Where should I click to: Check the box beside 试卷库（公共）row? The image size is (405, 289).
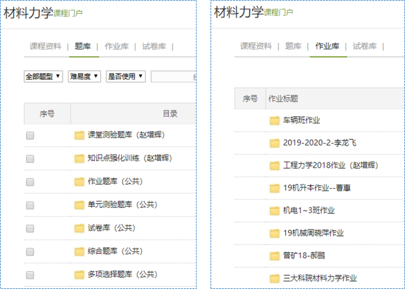click(x=30, y=229)
